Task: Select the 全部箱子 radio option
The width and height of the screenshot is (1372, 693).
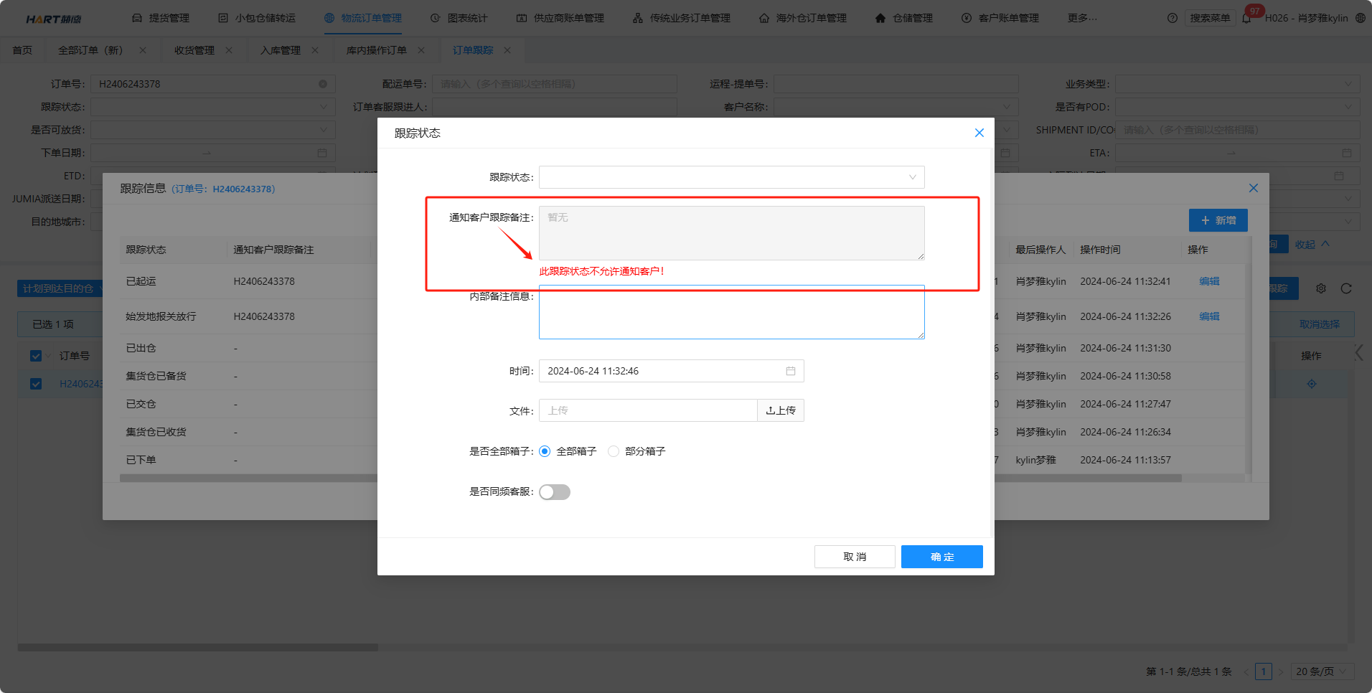Action: (545, 451)
